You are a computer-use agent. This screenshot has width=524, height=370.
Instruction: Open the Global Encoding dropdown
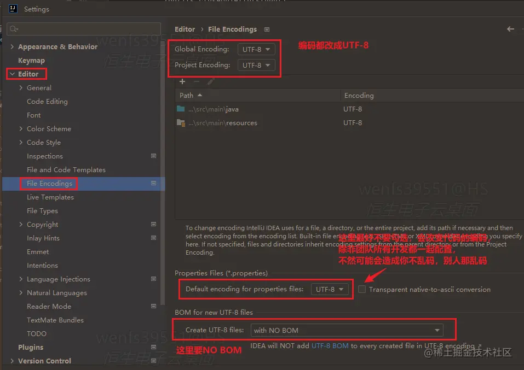256,49
